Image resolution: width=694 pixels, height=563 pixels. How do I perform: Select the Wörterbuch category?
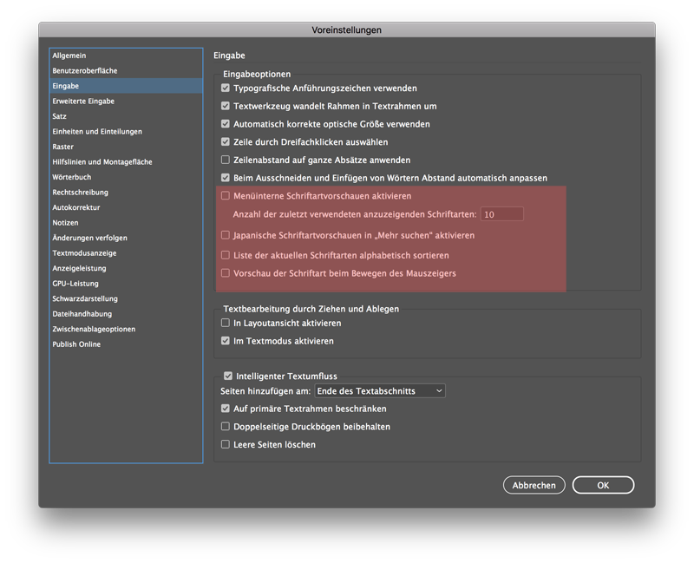coord(126,177)
